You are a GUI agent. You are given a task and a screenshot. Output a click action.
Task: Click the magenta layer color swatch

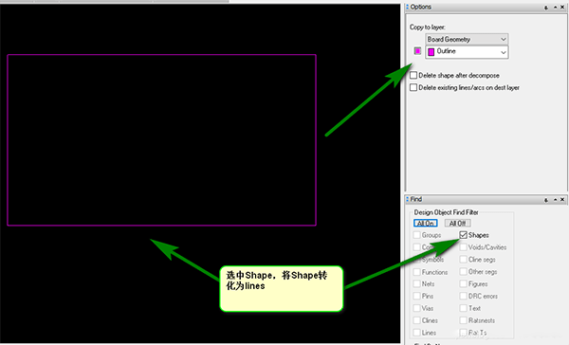(417, 51)
